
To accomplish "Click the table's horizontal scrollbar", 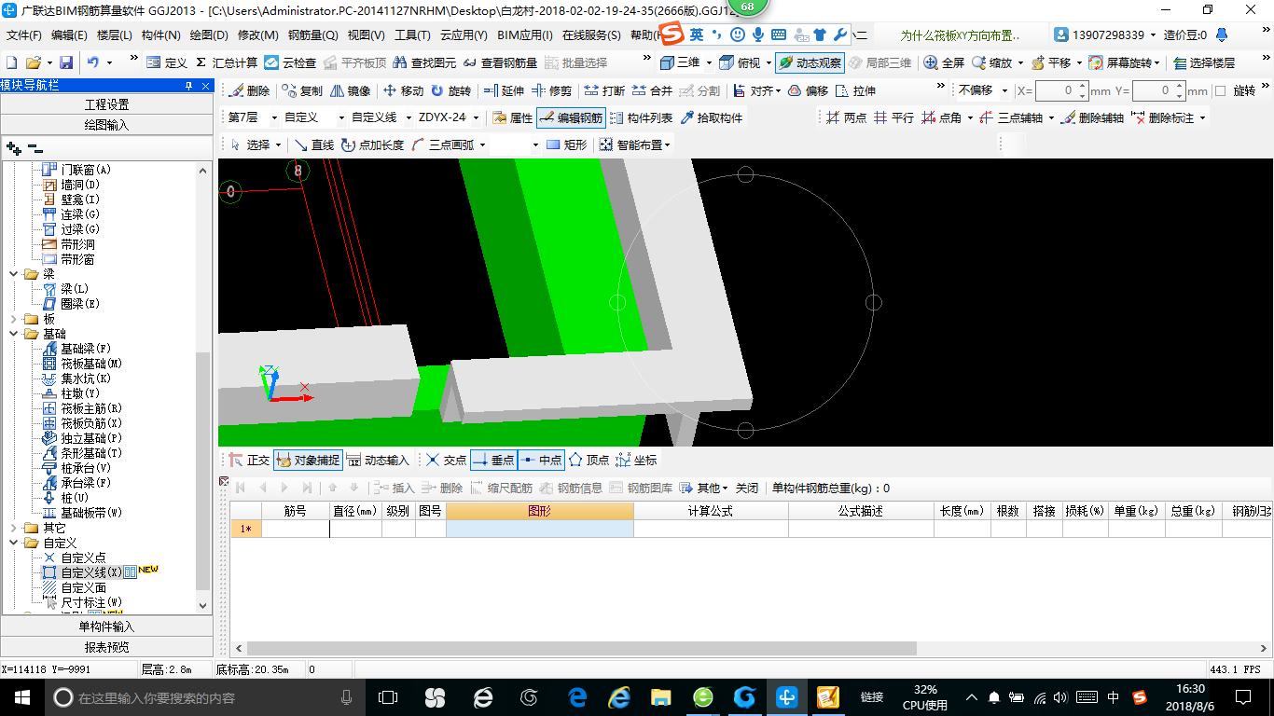I will pyautogui.click(x=582, y=648).
